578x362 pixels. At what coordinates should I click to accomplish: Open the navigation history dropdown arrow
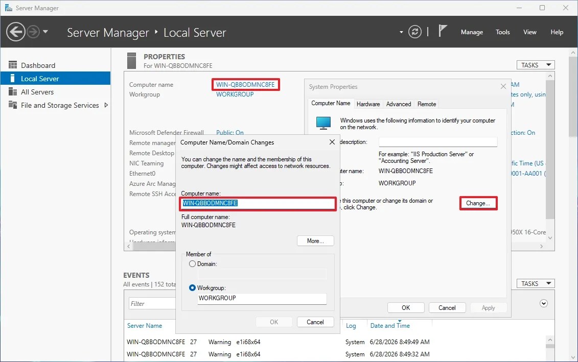[45, 32]
